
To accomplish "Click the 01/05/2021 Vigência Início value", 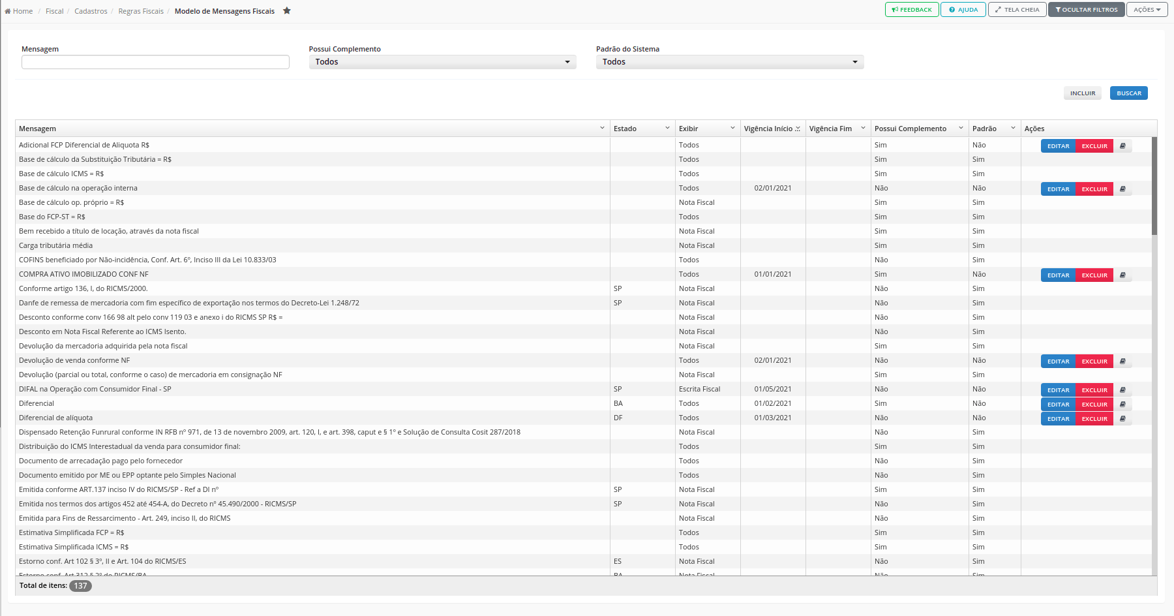I will pos(773,389).
